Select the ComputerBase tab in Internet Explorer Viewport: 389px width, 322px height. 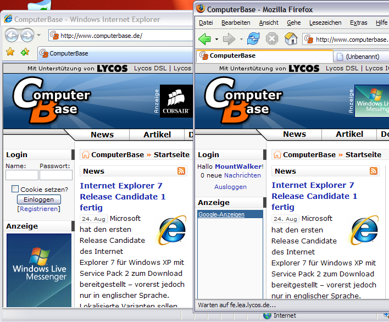[x=115, y=53]
